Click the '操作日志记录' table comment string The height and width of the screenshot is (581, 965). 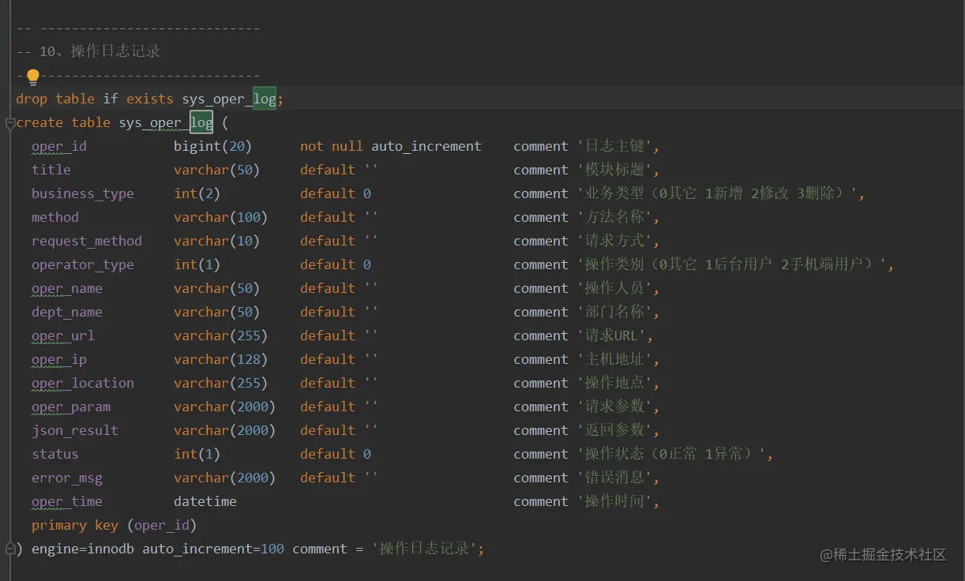point(427,549)
